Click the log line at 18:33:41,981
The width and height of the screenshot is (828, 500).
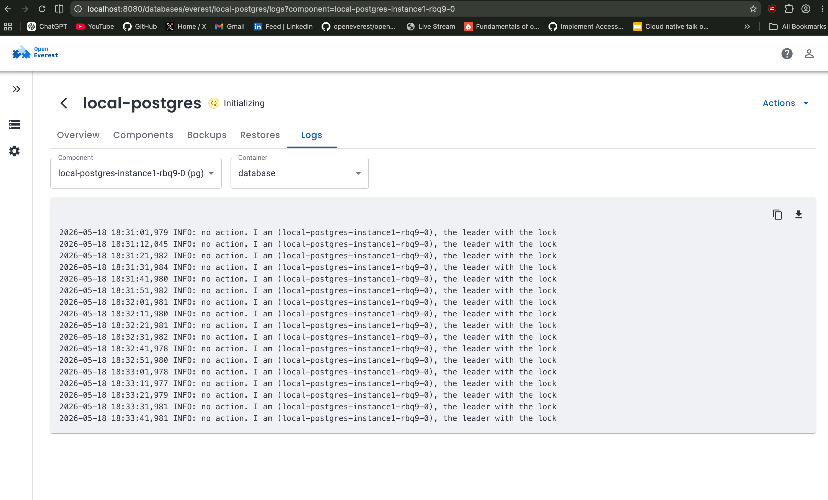tap(308, 418)
